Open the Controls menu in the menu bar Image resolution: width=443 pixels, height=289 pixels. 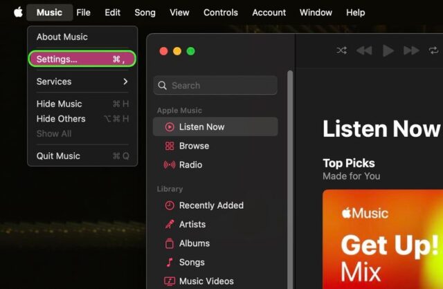tap(221, 12)
